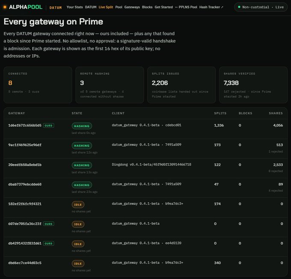The image size is (291, 279).
Task: Click HASHING badge in the 20eedf650a8ebd1b row
Action: (82, 165)
